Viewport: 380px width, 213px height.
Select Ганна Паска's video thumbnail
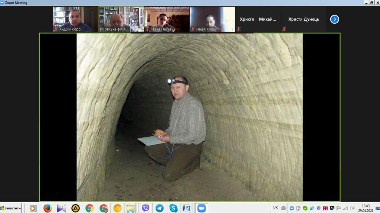[167, 19]
